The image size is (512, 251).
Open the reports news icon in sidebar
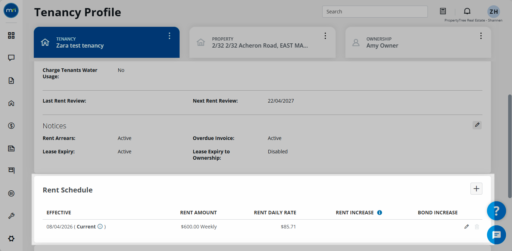click(x=11, y=148)
